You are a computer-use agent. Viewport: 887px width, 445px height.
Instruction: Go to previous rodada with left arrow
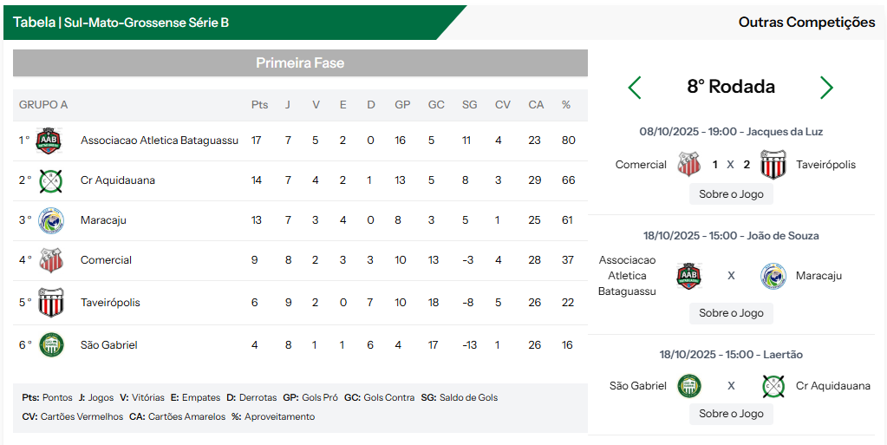[x=635, y=87]
